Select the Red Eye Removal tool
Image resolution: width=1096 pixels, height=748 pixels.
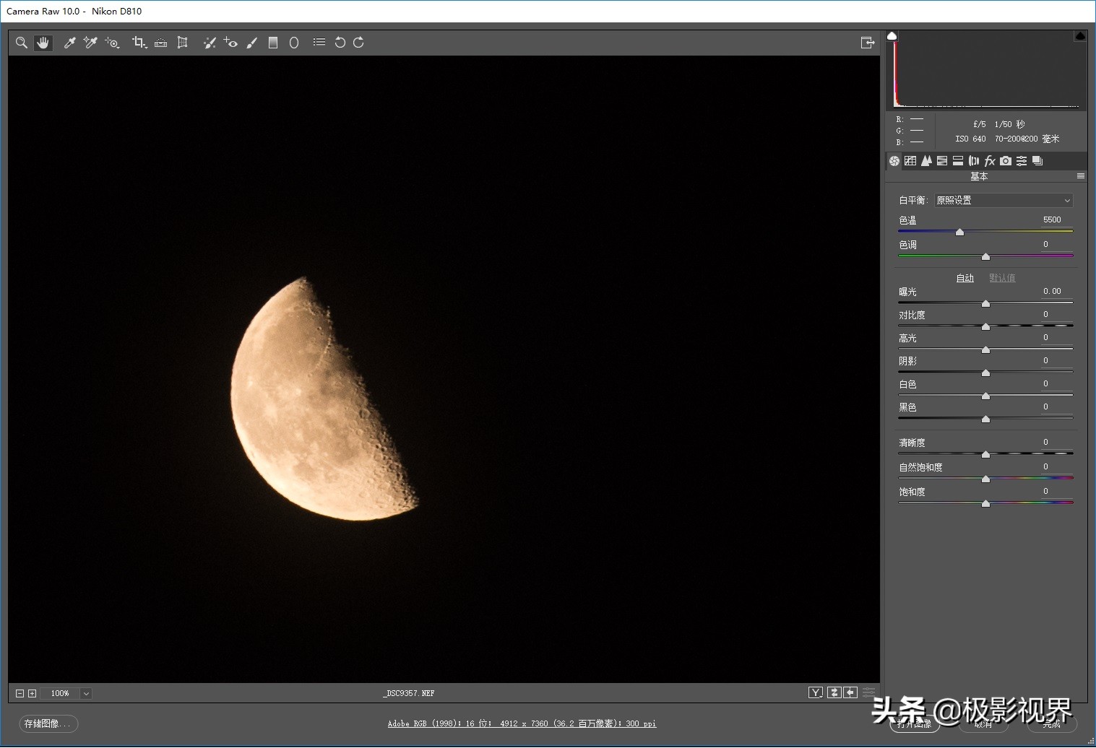click(x=230, y=43)
